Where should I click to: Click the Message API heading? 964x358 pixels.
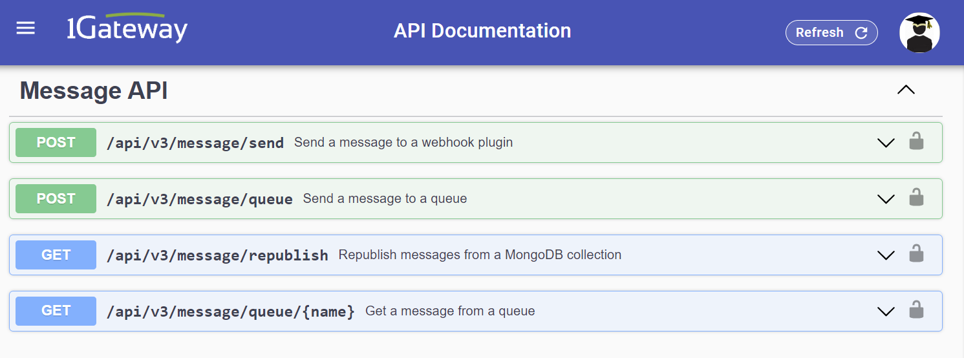[x=94, y=91]
